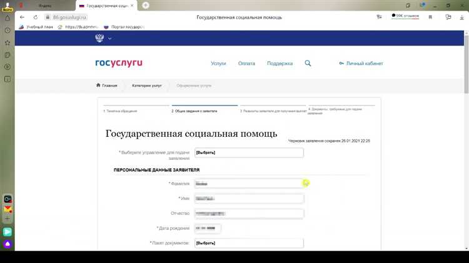469x263 pixels.
Task: Select step 2 'Общие сведения о заявителе'
Action: pyautogui.click(x=194, y=111)
